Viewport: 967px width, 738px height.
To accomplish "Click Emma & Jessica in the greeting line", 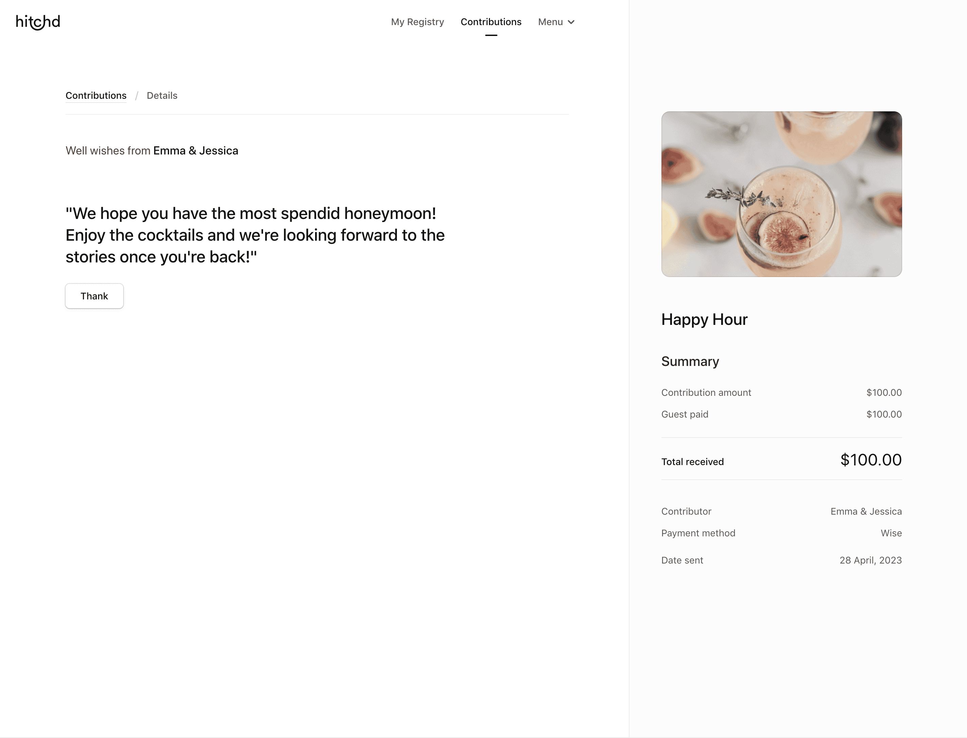I will [x=196, y=151].
